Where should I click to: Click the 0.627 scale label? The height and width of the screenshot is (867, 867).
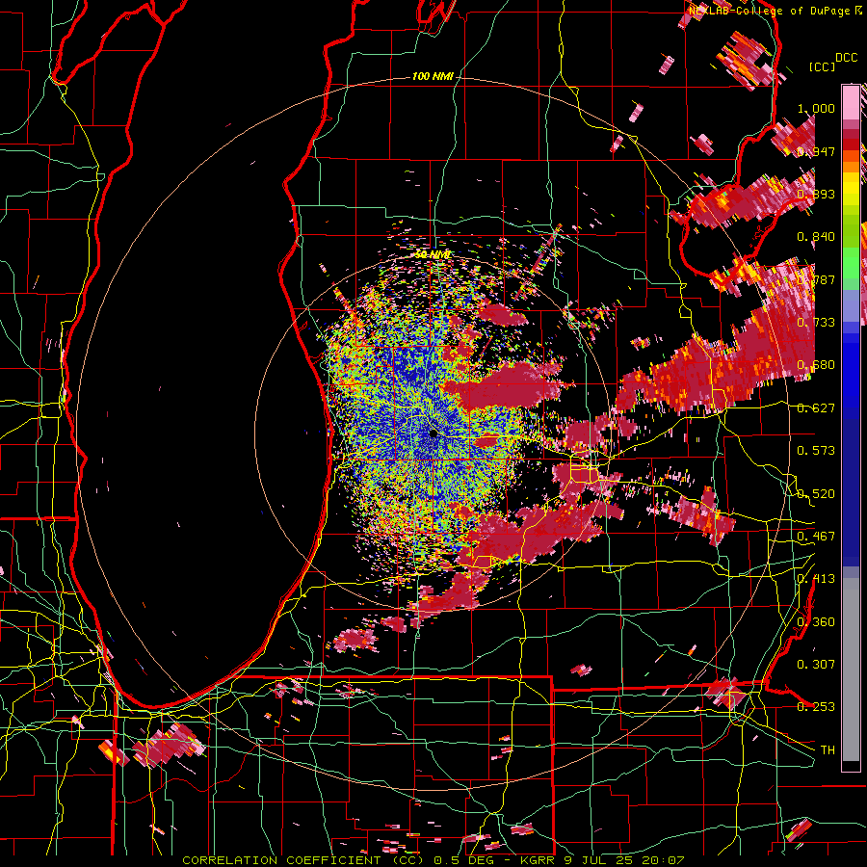tap(816, 407)
